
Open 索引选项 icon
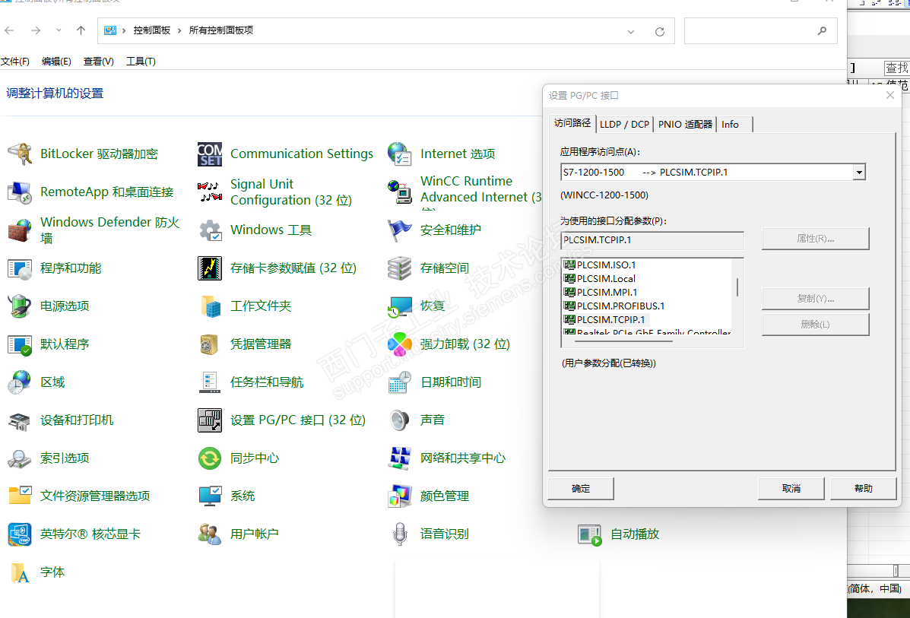20,458
